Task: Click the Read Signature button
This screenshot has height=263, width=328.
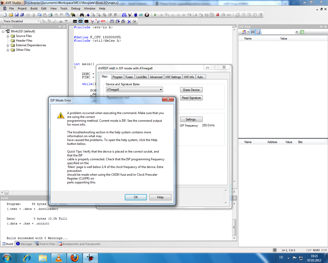Action: coord(191,98)
